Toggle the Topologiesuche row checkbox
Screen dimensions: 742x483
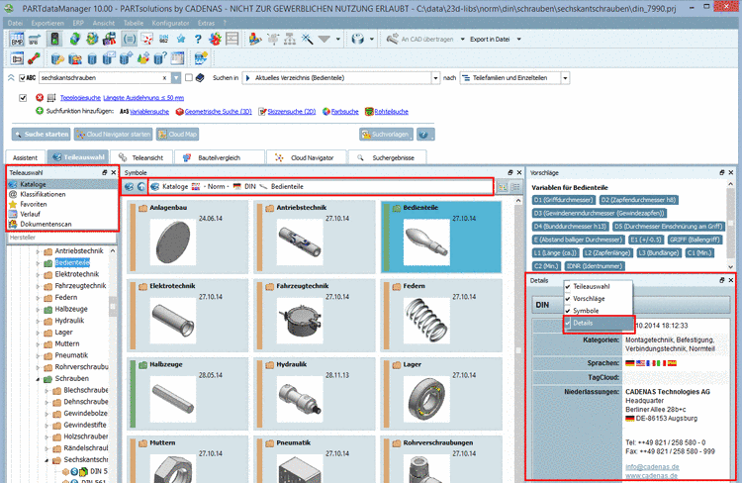(23, 98)
